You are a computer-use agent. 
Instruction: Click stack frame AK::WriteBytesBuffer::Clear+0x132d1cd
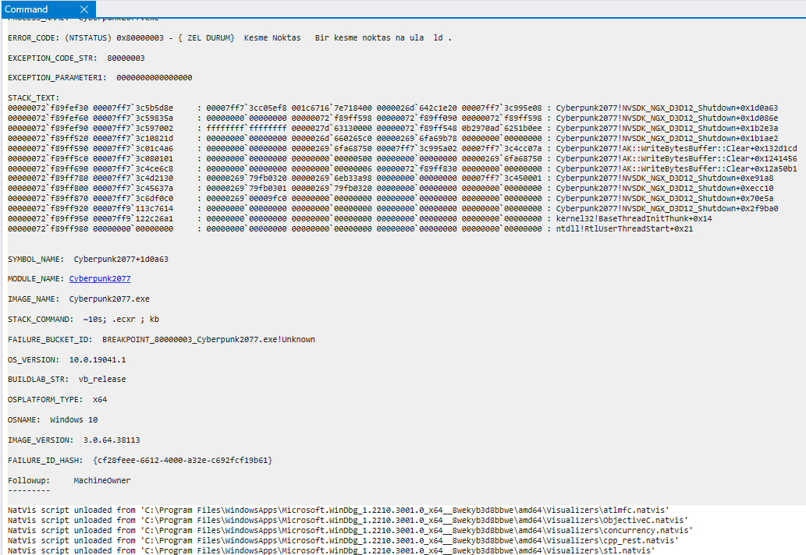click(x=676, y=148)
